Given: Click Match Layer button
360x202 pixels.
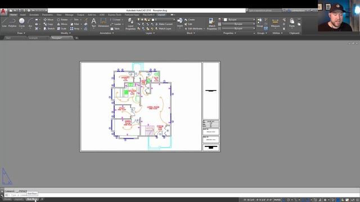Looking at the screenshot, I should tap(163, 29).
